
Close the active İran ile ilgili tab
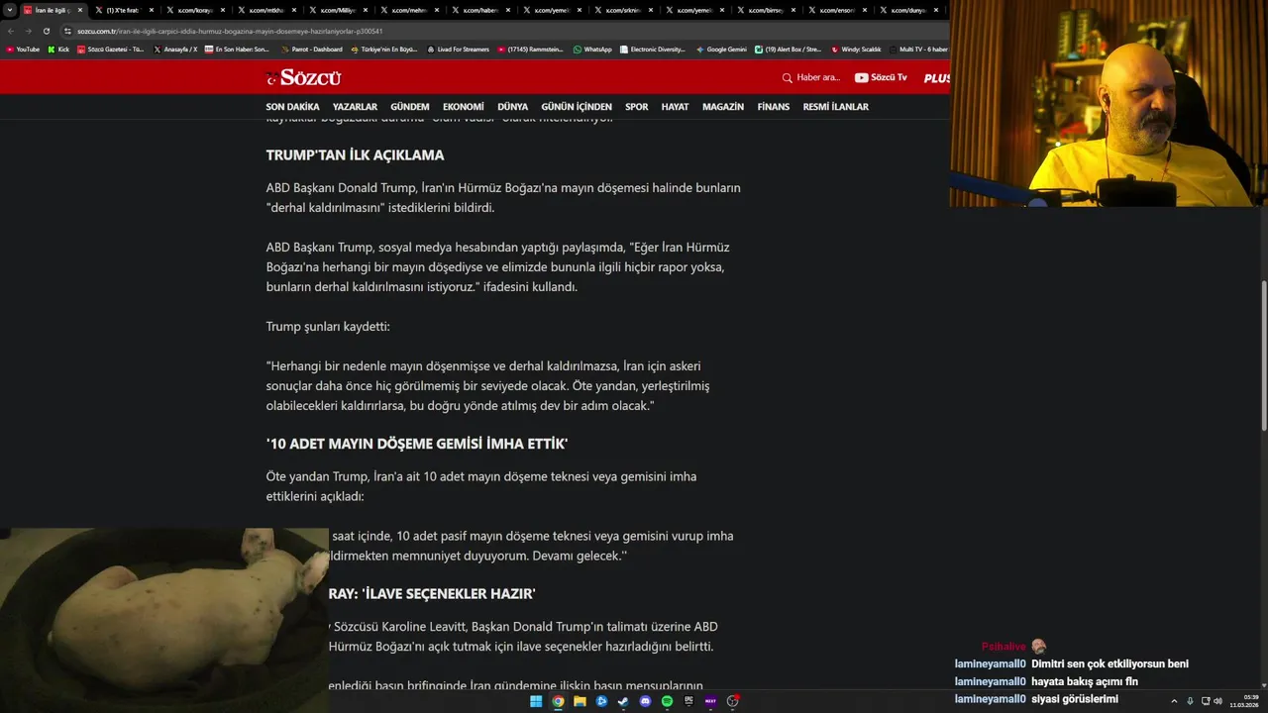pos(80,10)
